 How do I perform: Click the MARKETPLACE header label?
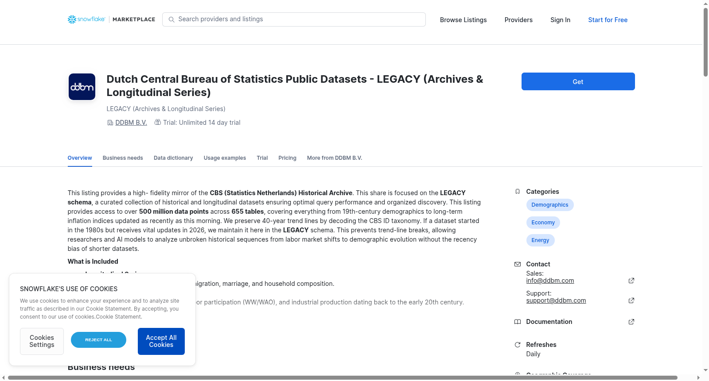(x=134, y=19)
